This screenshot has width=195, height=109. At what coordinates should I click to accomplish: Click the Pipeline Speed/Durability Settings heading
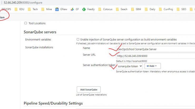[53, 103]
